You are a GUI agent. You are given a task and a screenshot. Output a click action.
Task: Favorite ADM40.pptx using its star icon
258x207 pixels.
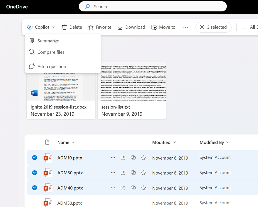pyautogui.click(x=143, y=188)
